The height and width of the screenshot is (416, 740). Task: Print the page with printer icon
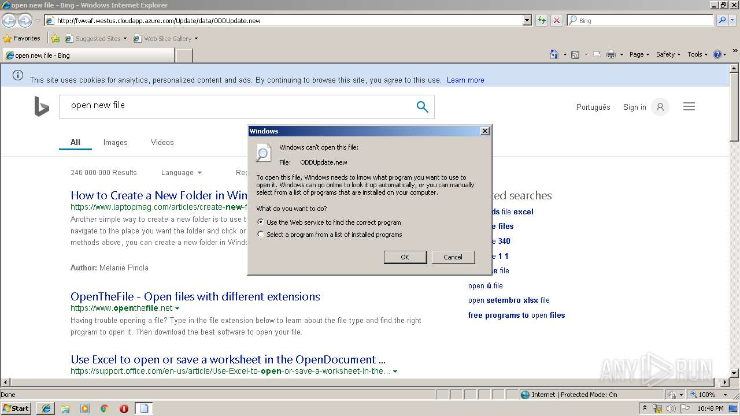pyautogui.click(x=611, y=54)
